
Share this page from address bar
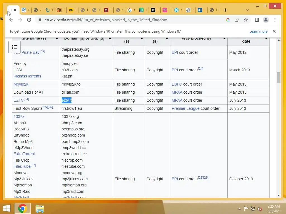coord(237,20)
